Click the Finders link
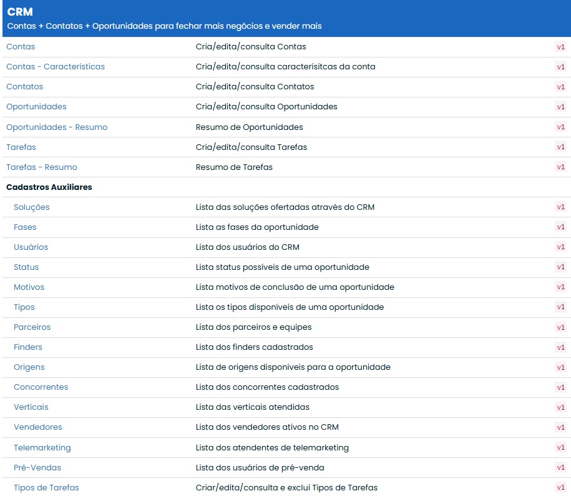This screenshot has height=496, width=571. 28,347
